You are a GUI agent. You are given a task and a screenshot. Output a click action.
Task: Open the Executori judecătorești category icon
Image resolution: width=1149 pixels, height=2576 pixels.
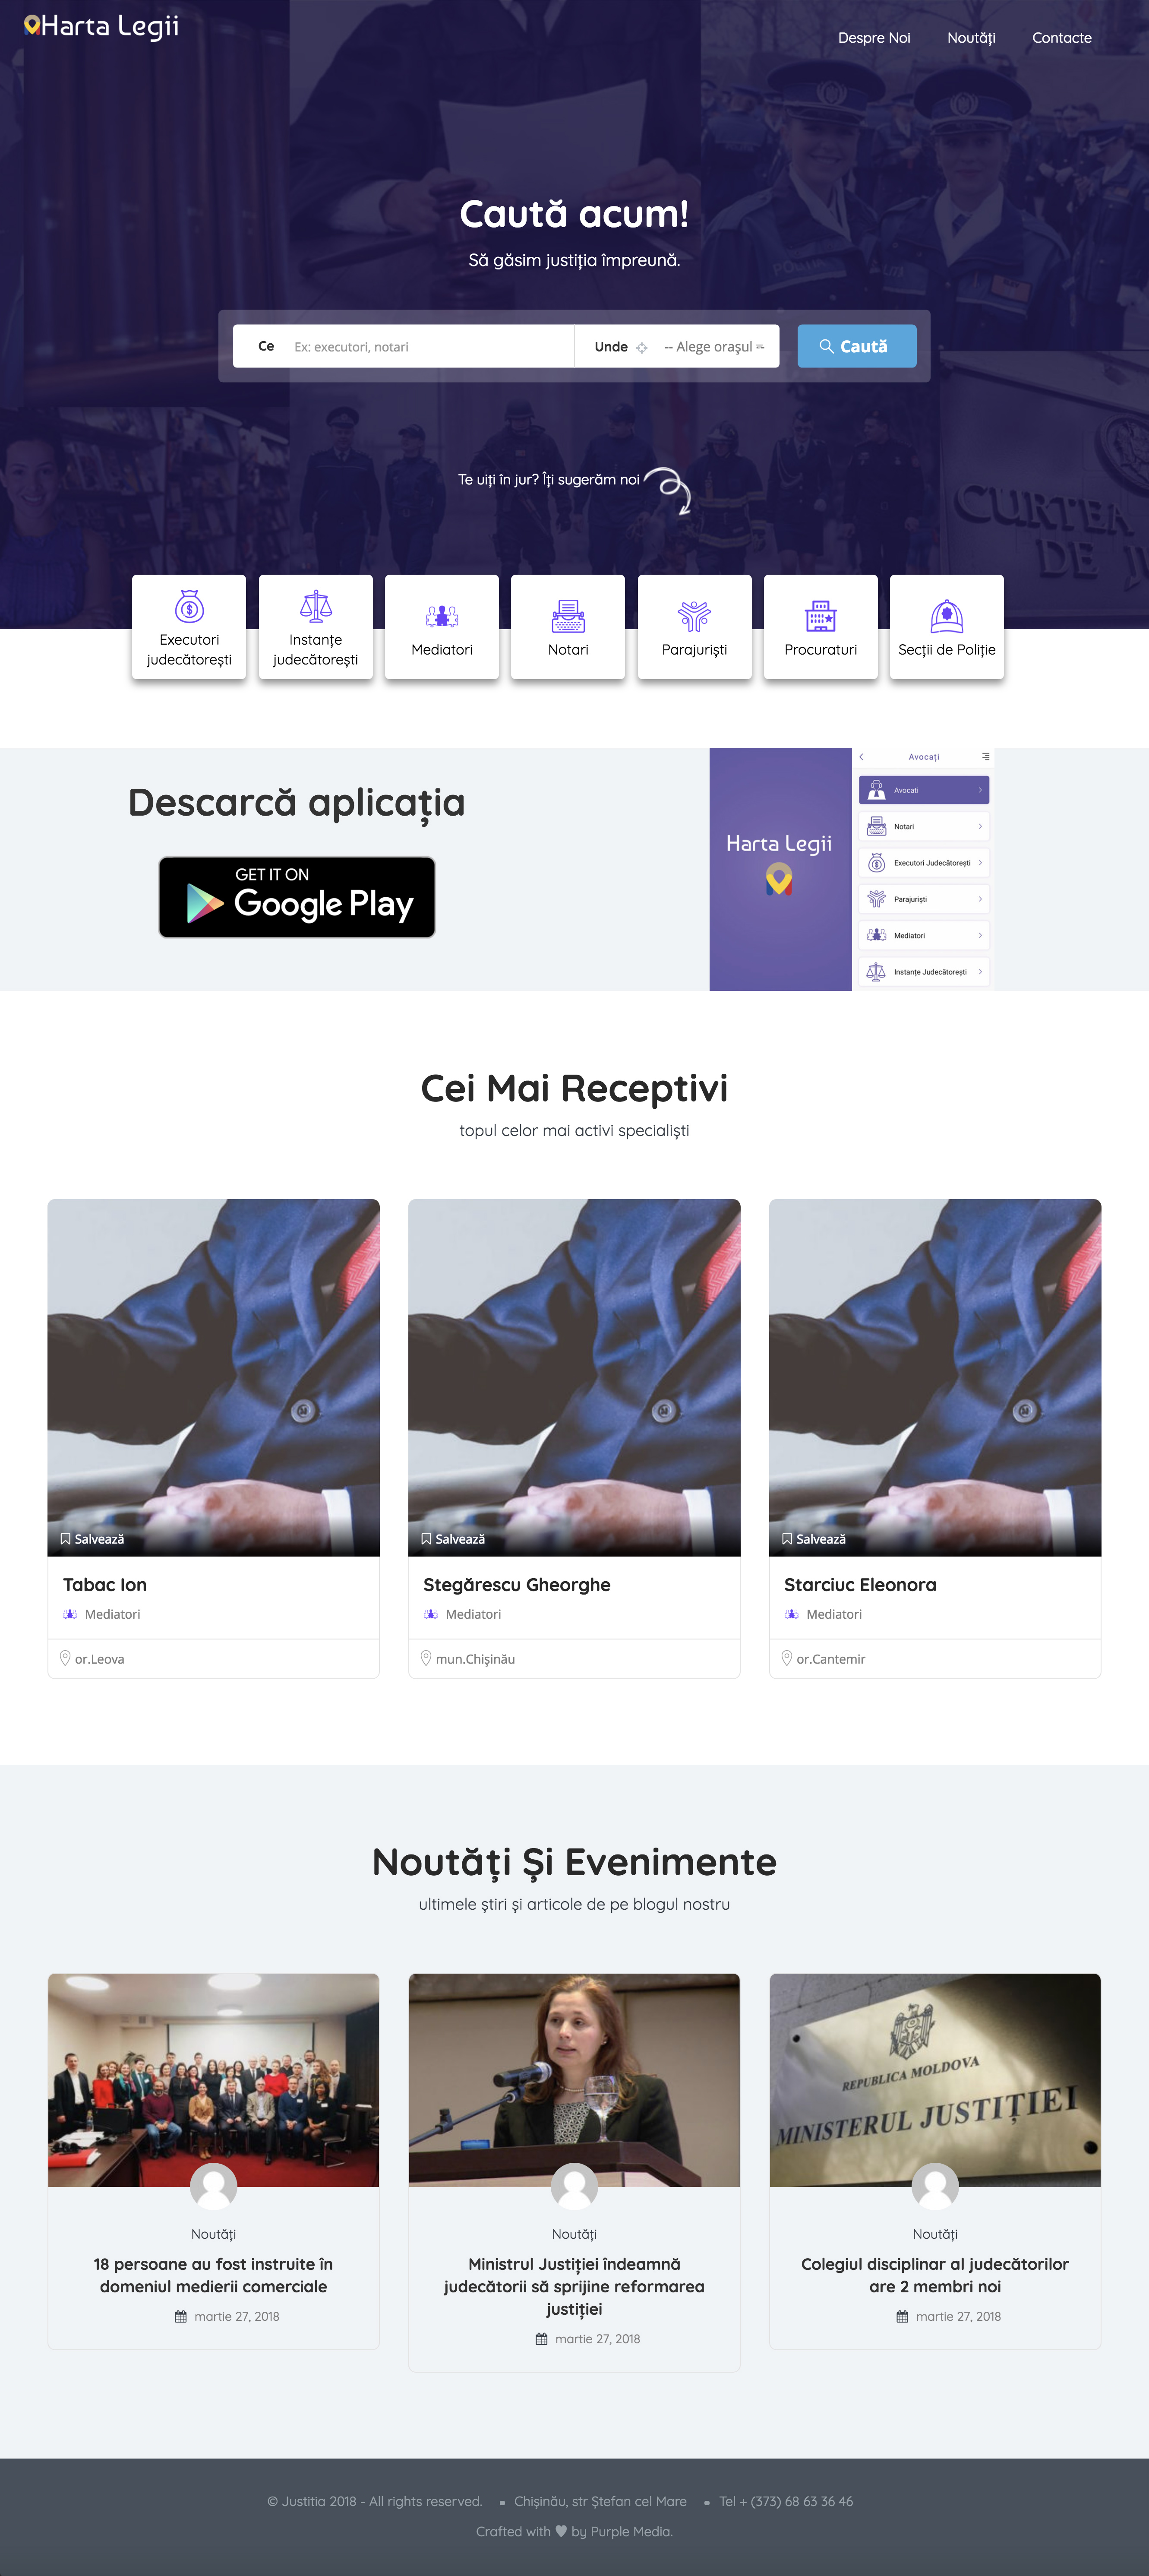point(189,606)
